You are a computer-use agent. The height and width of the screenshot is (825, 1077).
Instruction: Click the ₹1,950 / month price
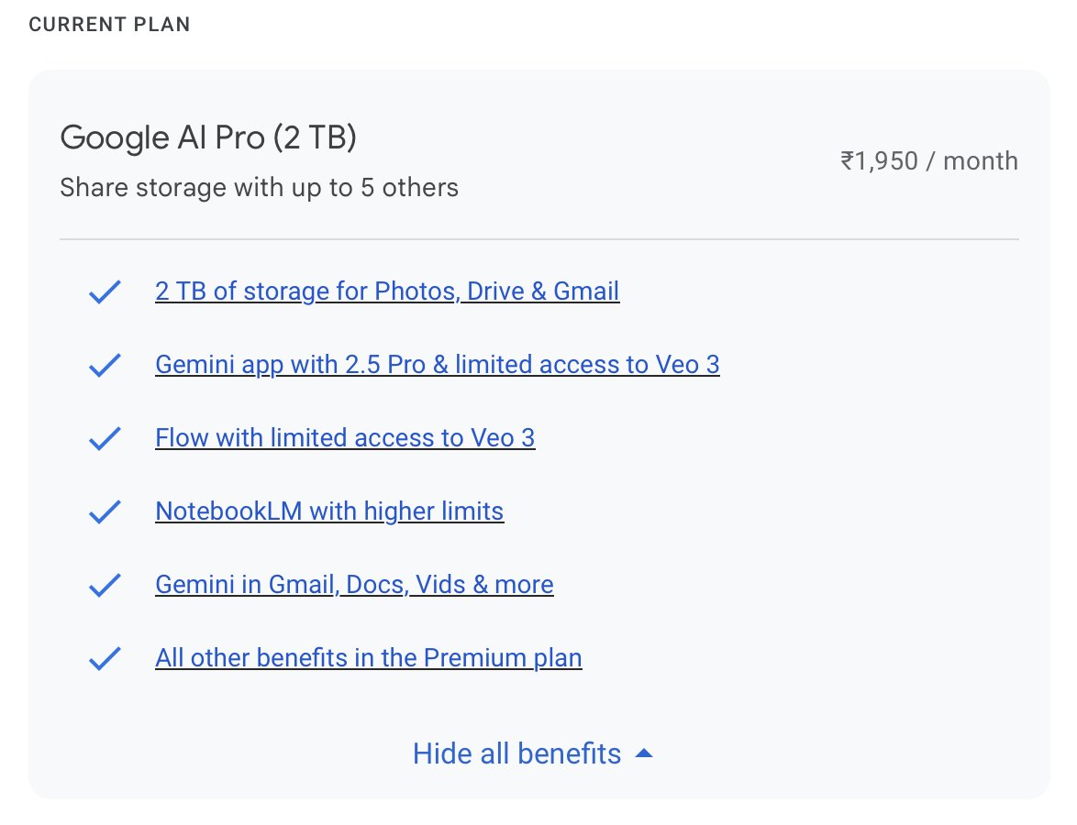tap(928, 161)
